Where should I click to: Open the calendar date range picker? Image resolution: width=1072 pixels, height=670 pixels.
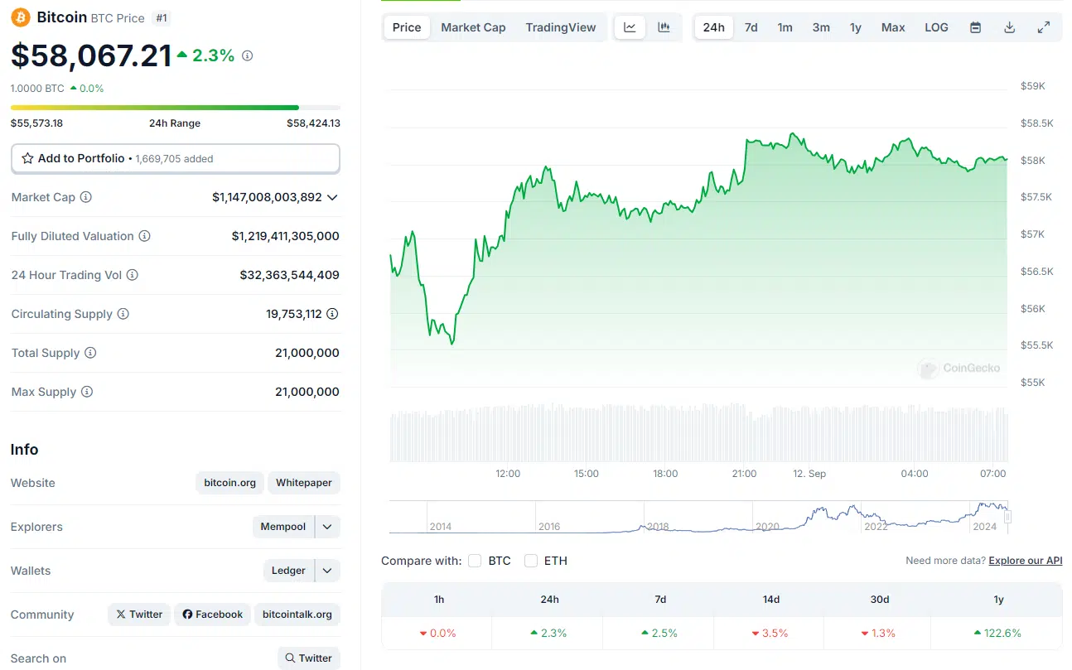coord(975,27)
